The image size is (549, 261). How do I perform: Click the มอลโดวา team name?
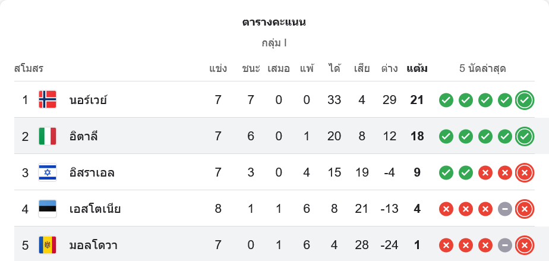point(93,245)
